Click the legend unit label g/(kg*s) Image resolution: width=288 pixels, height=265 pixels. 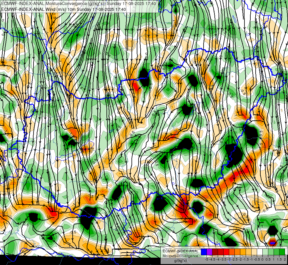point(180,261)
